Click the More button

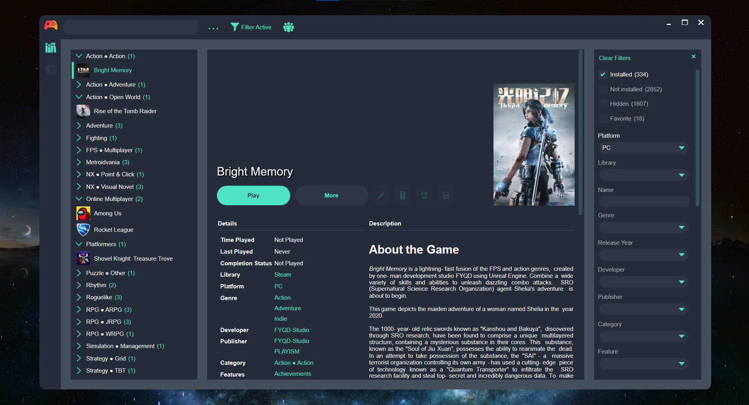(x=332, y=195)
